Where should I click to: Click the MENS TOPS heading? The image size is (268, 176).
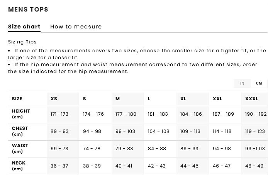click(28, 10)
